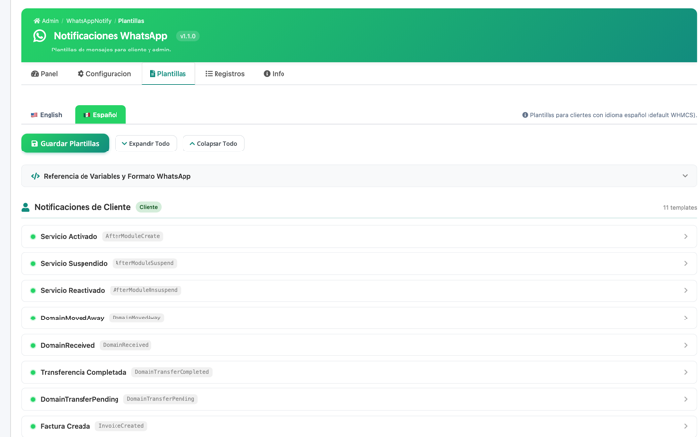Click green status dot of Servicio Activado
The width and height of the screenshot is (699, 437).
33,237
